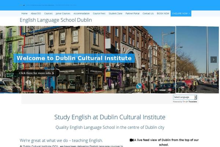Open the Courses menu

pos(48,14)
